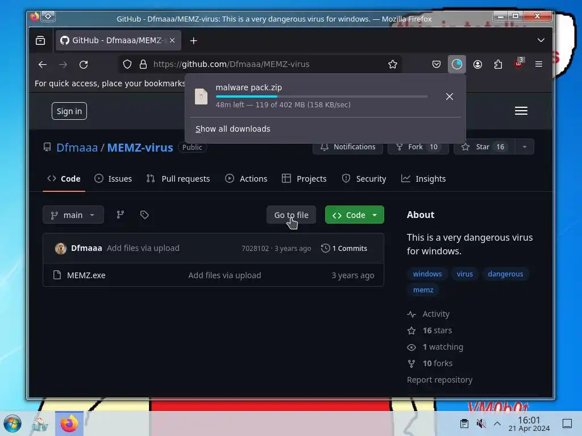Viewport: 582px width, 436px height.
Task: Open the extensions puzzle icon
Action: [498, 65]
